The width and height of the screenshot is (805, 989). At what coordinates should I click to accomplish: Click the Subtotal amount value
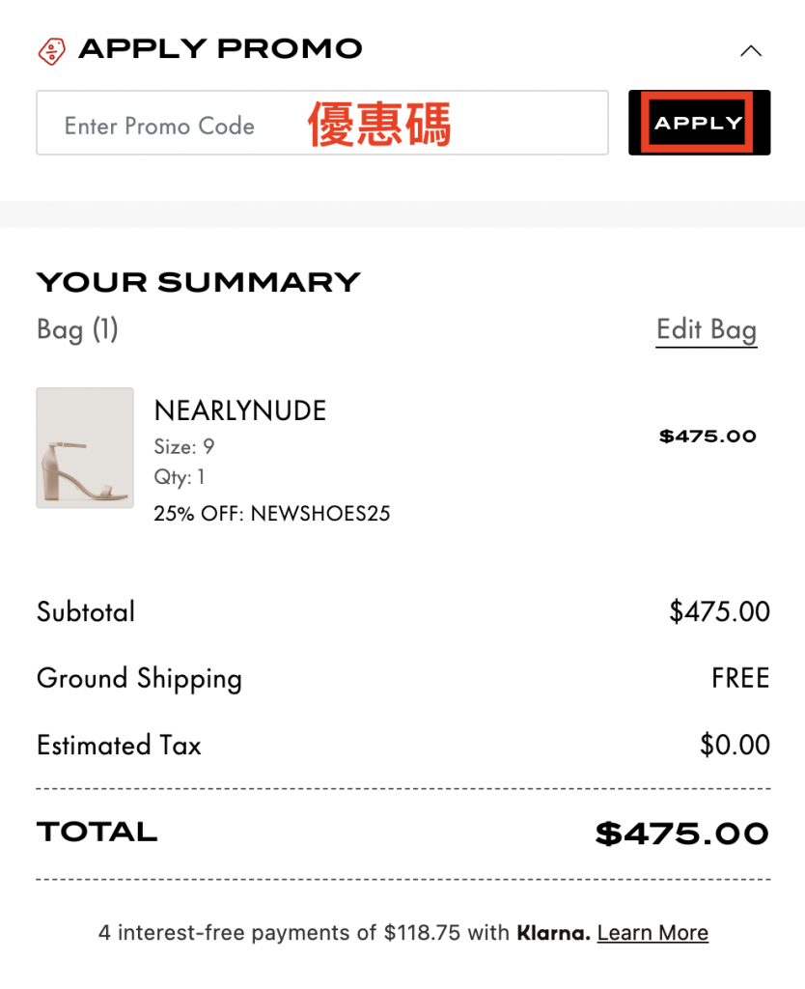[719, 611]
